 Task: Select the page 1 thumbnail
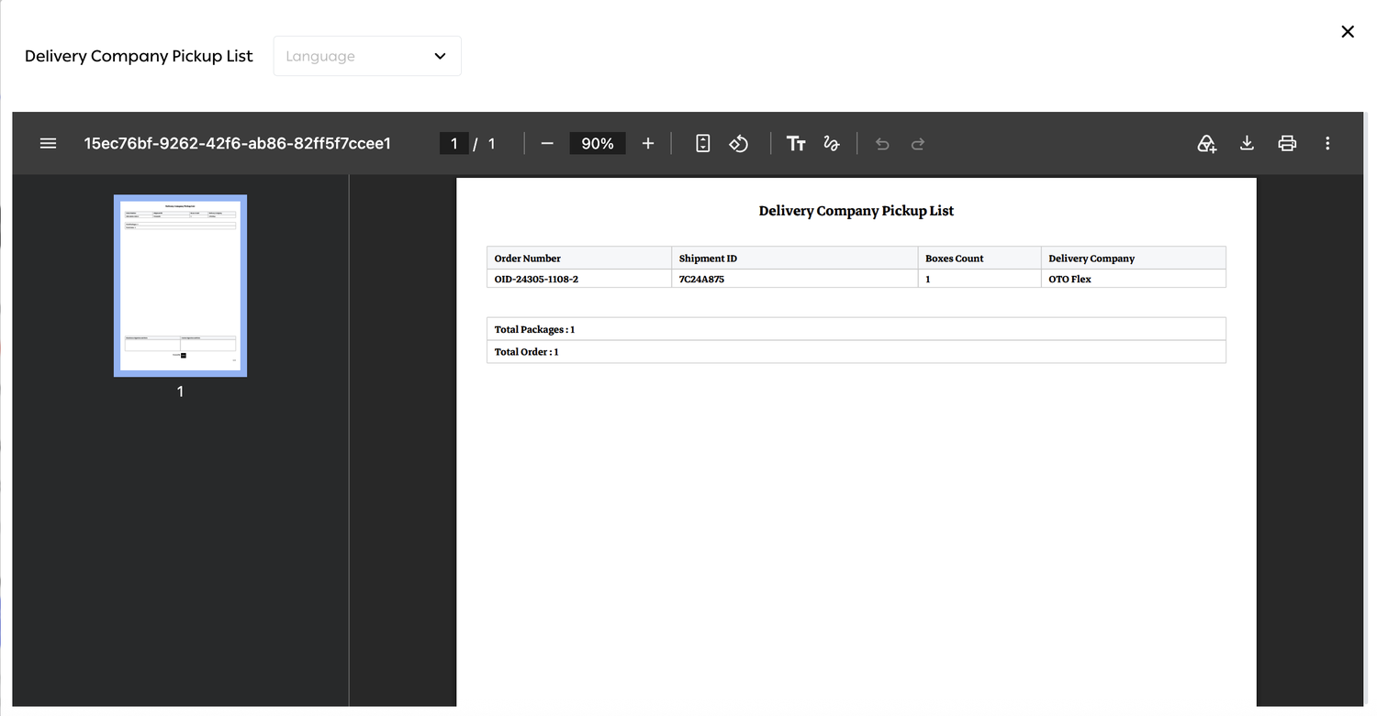(180, 285)
